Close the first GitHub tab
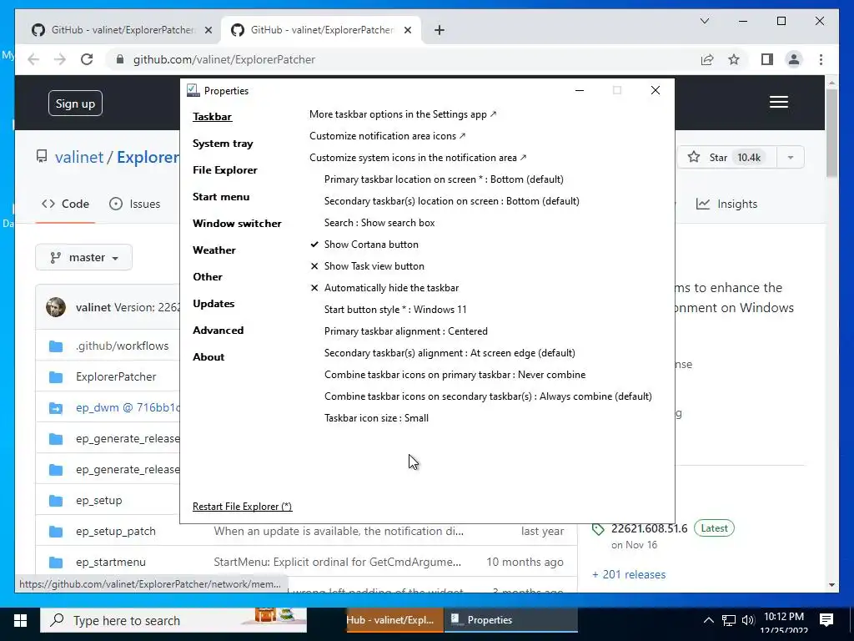The height and width of the screenshot is (641, 854). point(208,30)
